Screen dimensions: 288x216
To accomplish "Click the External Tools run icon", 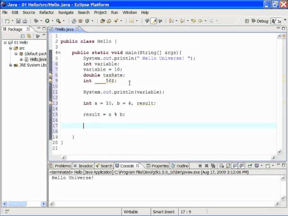I will [x=58, y=21].
